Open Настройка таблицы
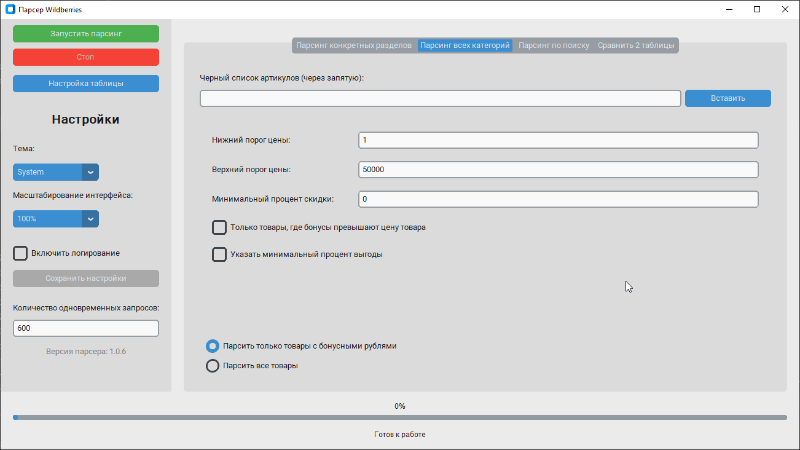 click(x=86, y=84)
